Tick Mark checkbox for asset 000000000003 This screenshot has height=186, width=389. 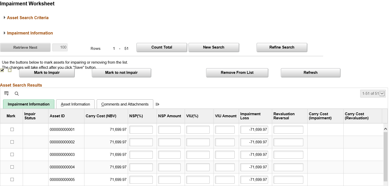(x=12, y=155)
